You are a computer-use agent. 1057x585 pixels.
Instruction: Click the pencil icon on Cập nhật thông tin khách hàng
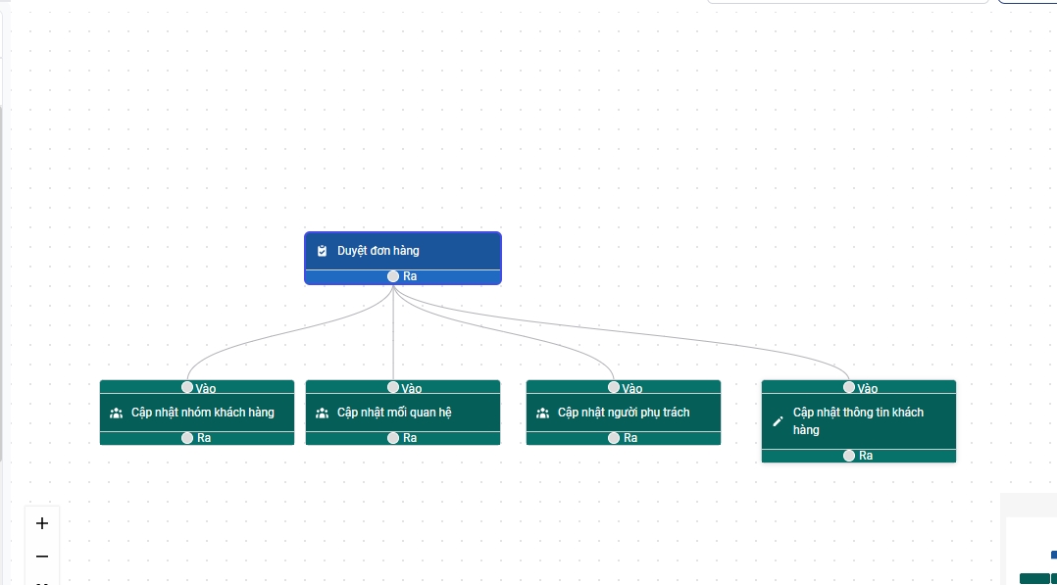[779, 421]
